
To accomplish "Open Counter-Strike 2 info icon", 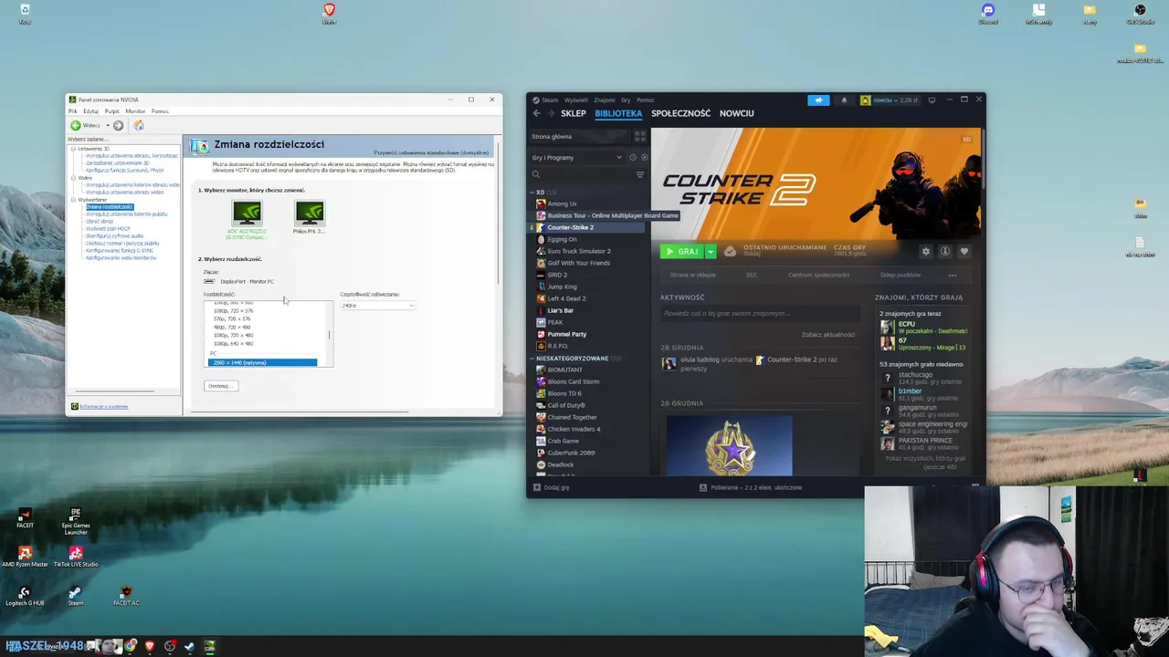I will click(945, 251).
